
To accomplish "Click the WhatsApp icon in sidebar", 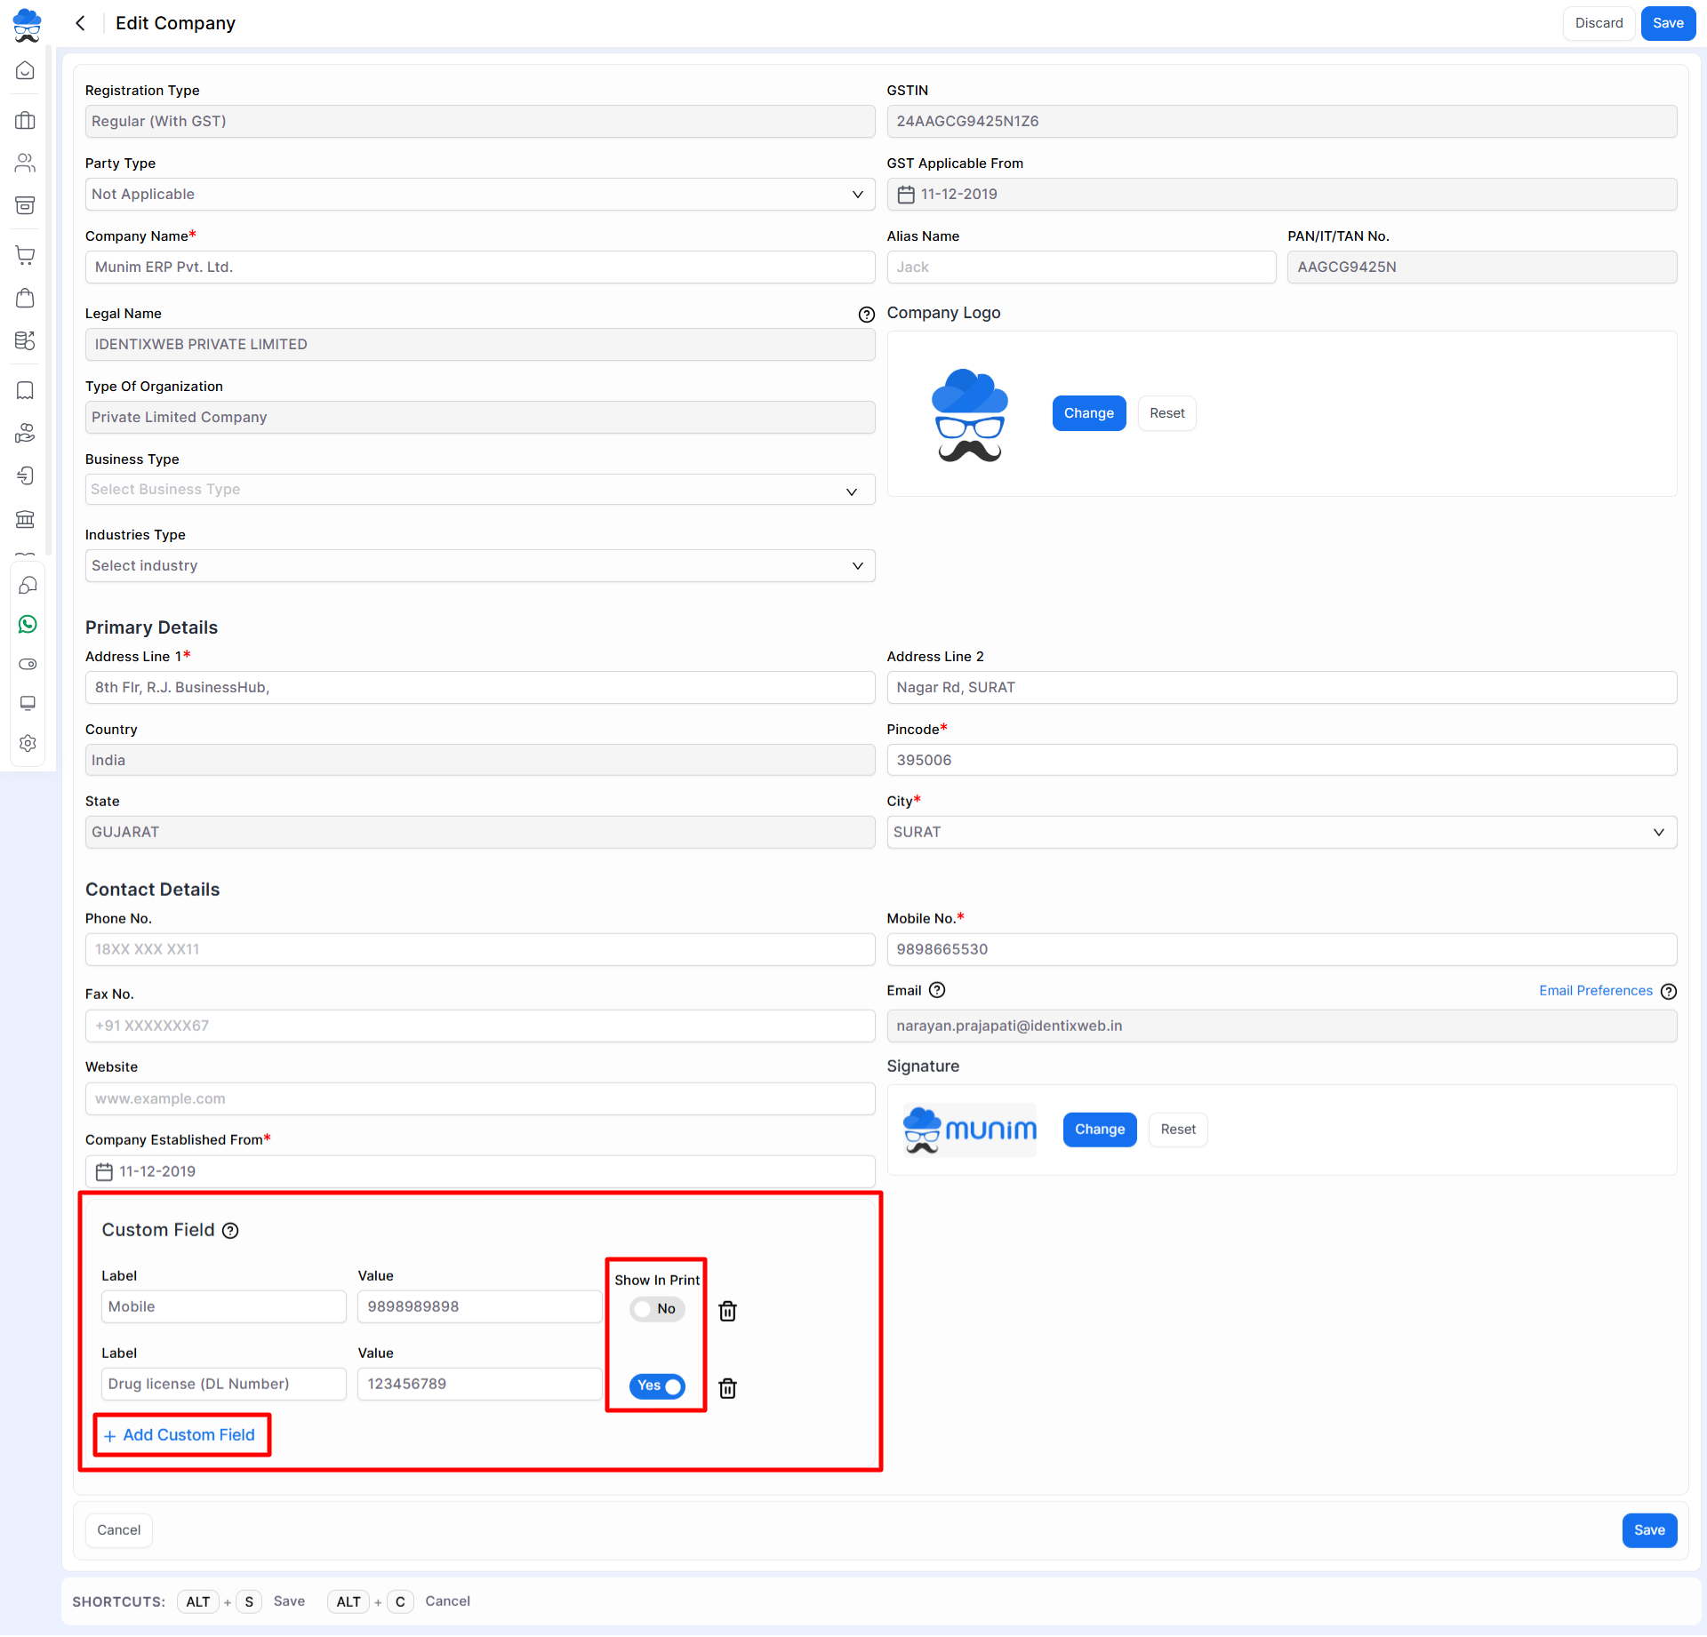I will 28,625.
